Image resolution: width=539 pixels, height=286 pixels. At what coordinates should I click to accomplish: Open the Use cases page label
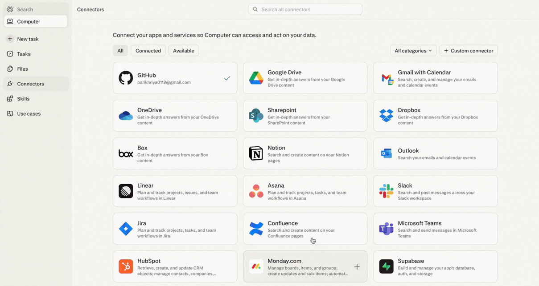pos(29,113)
